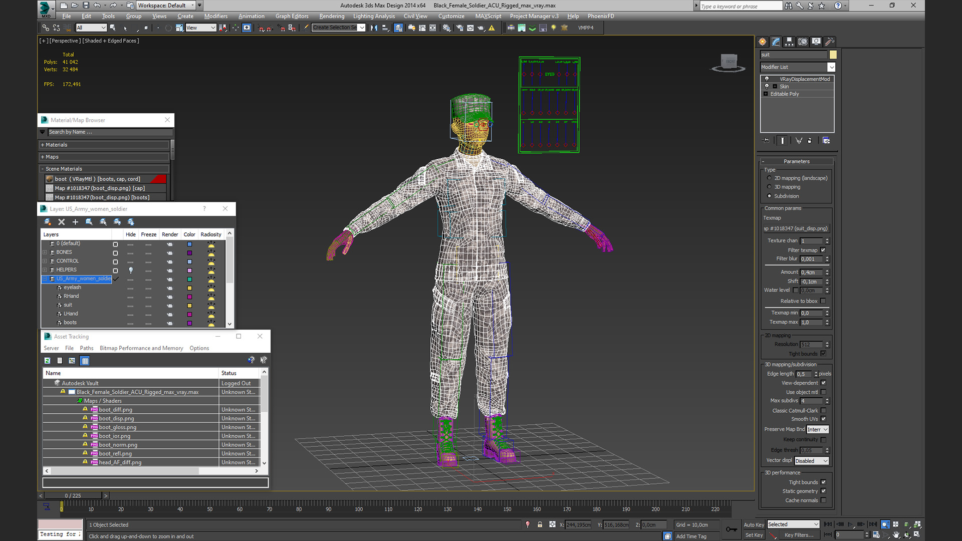The width and height of the screenshot is (962, 541).
Task: Open Bitmap Performance and Memory menu
Action: pos(141,348)
